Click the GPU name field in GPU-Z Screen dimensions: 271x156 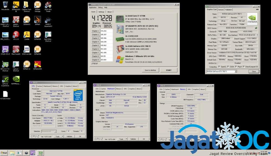click(232, 14)
